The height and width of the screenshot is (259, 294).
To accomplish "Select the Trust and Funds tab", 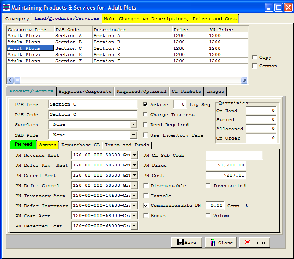I will 127,145.
